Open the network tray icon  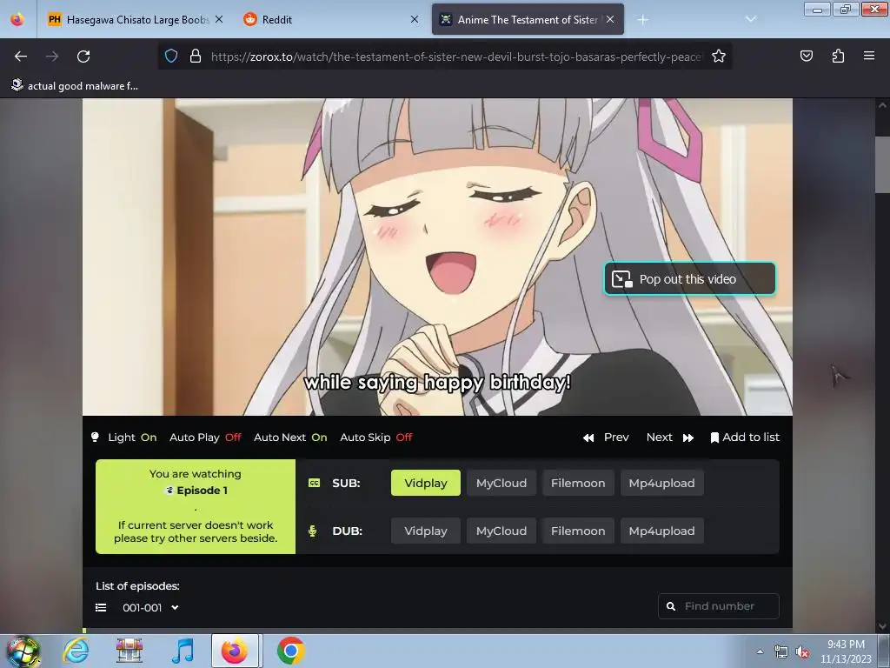click(781, 652)
